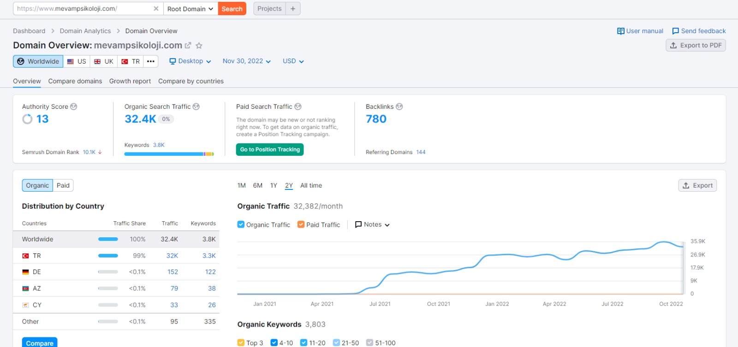
Task: Click the blue Compare button
Action: 40,342
